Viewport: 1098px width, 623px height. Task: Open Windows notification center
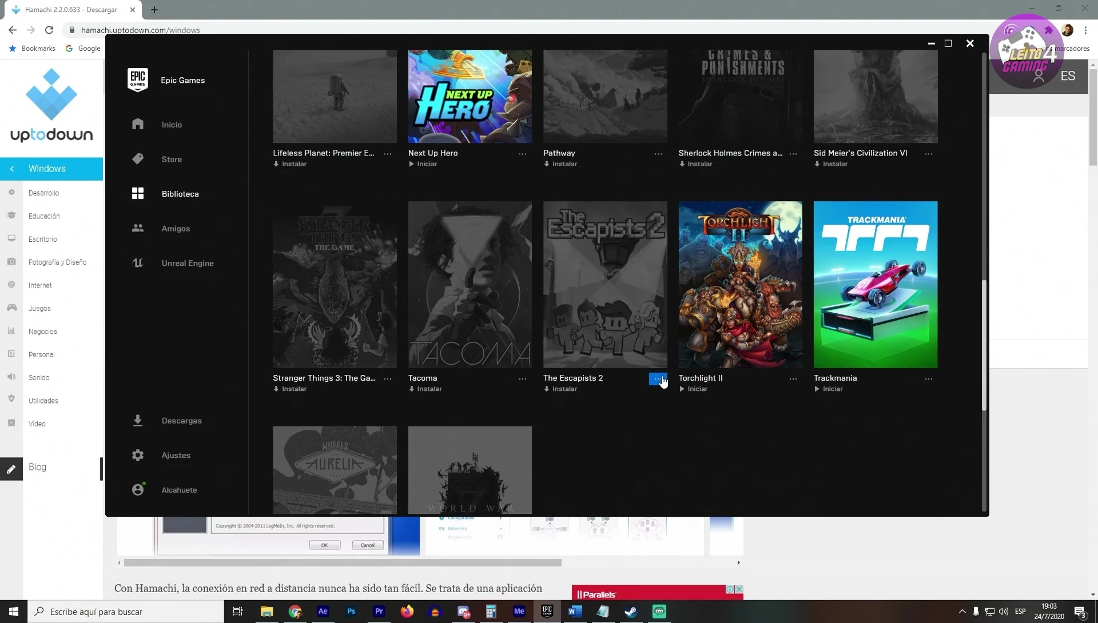point(1080,612)
